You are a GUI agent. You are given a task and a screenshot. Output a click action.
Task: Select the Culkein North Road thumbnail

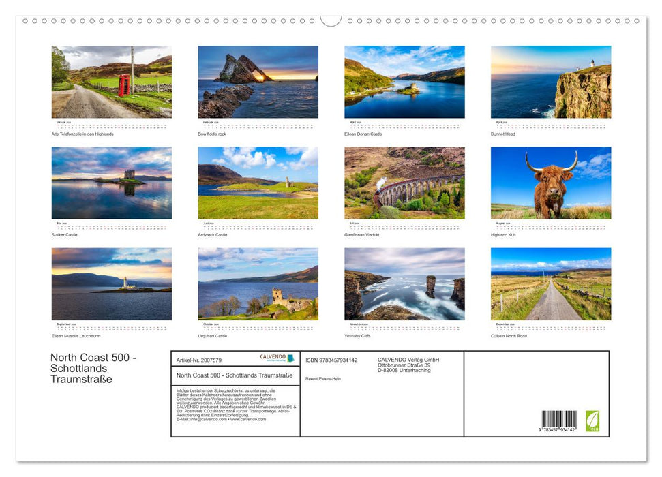551,283
